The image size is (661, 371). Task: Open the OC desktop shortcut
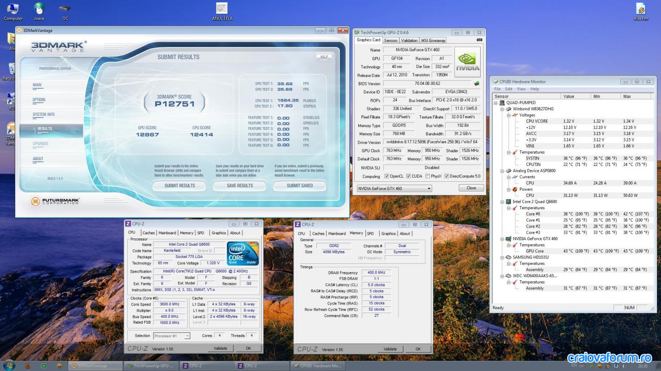click(65, 12)
